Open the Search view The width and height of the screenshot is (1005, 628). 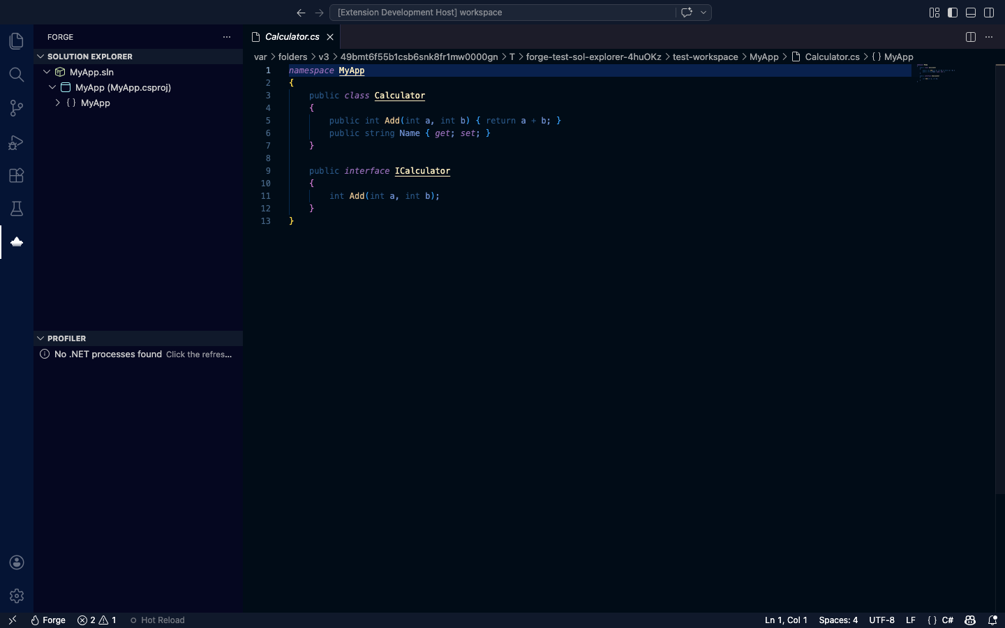pyautogui.click(x=17, y=75)
